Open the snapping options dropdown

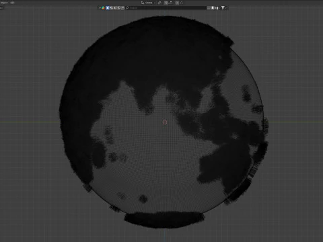pyautogui.click(x=171, y=3)
